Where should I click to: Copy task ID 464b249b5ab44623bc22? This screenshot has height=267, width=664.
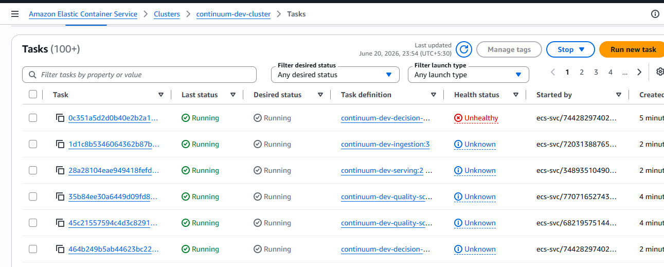coord(60,250)
